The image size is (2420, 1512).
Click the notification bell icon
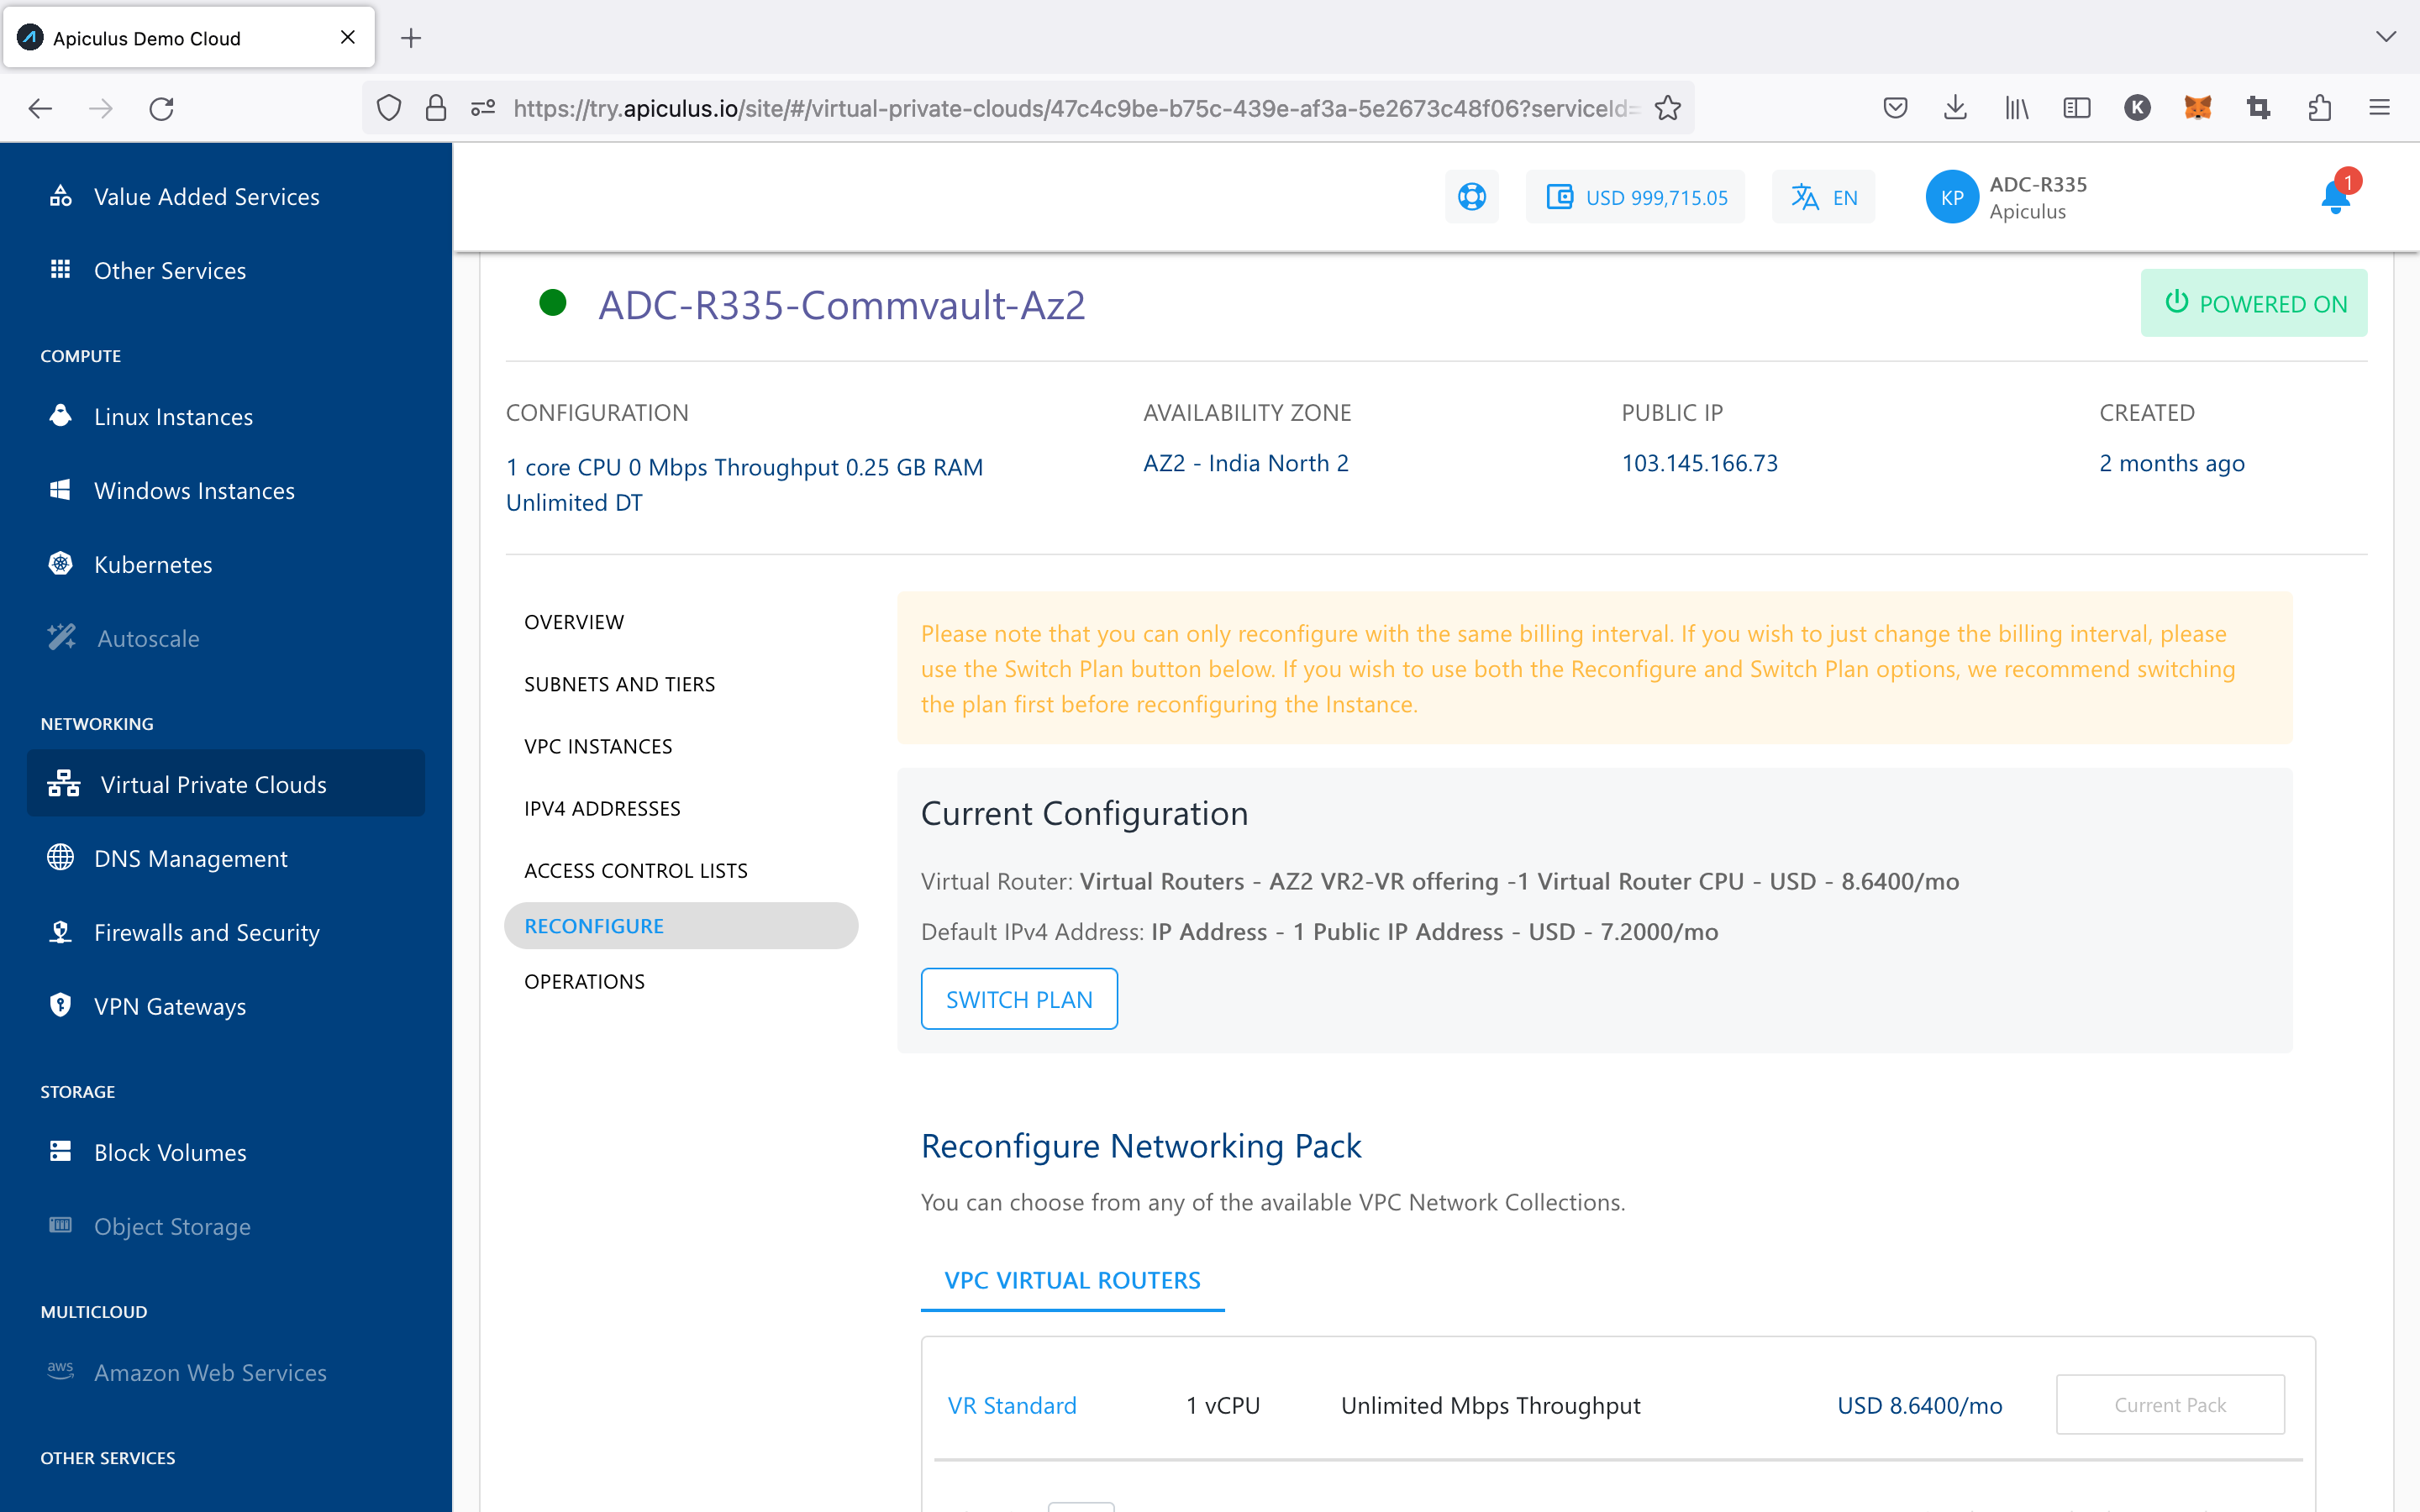[2334, 195]
